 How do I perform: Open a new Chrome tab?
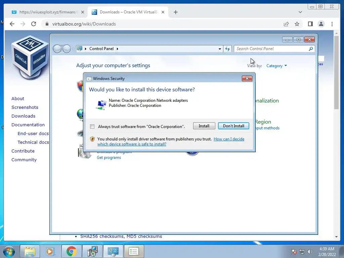click(x=175, y=12)
